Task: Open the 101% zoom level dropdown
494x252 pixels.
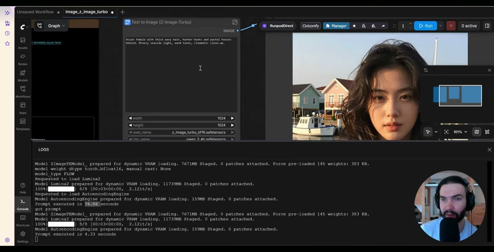Action: point(460,132)
